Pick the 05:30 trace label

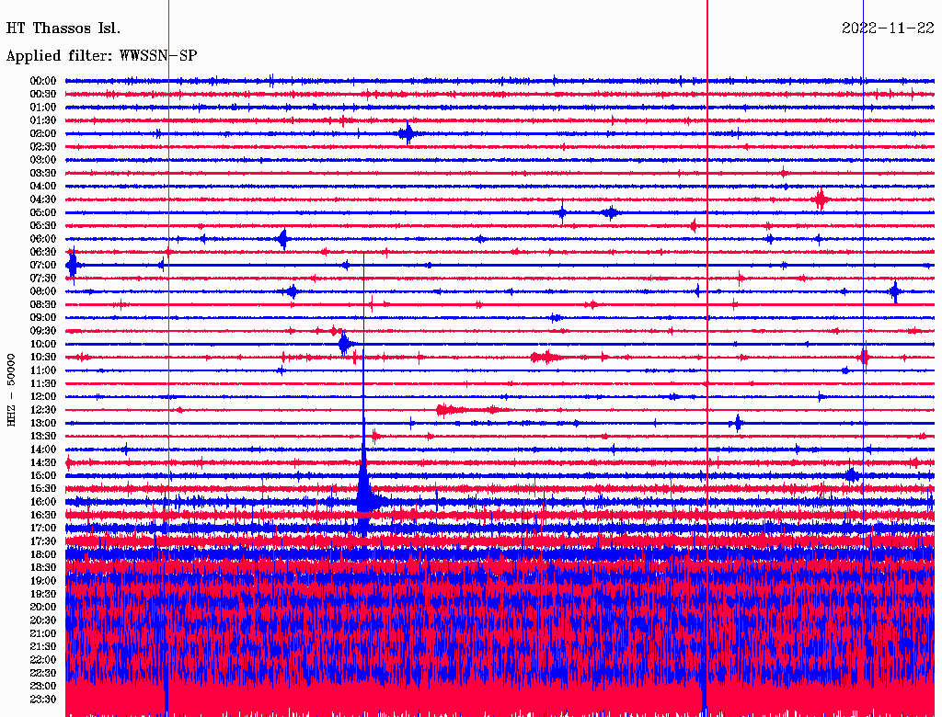pos(43,225)
